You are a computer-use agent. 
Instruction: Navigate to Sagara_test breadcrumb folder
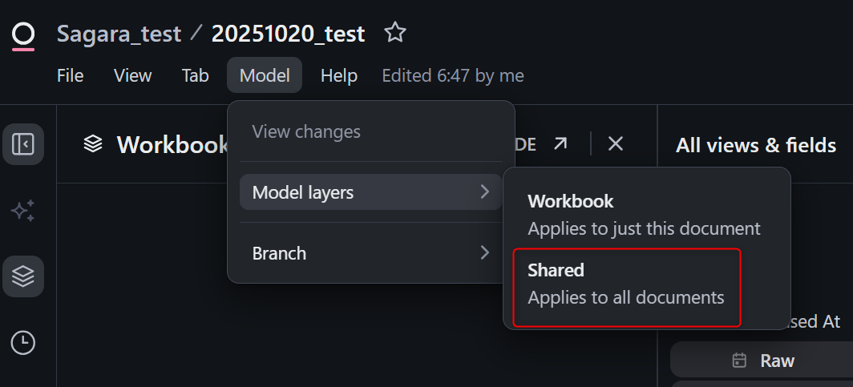click(x=119, y=34)
